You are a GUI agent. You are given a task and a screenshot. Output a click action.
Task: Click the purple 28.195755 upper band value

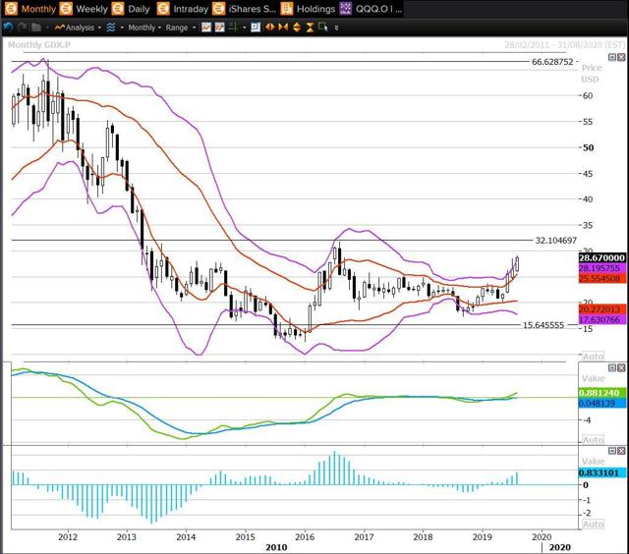(x=601, y=268)
